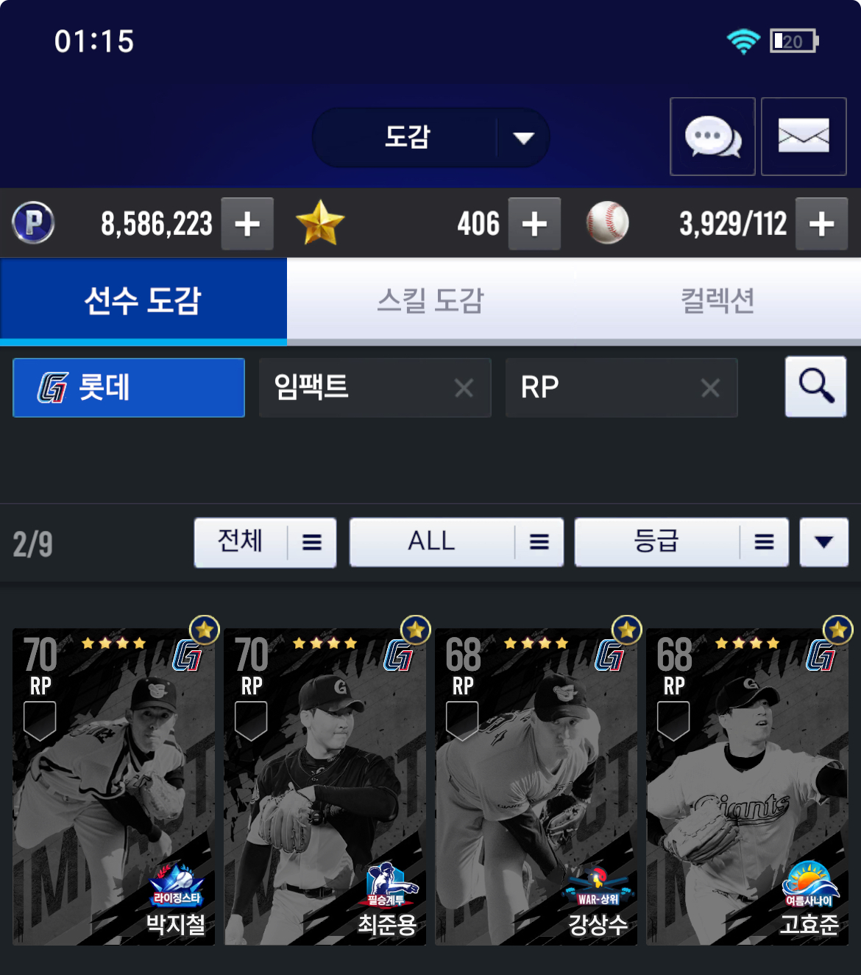Tap the magnifying glass search button
861x975 pixels.
point(815,387)
